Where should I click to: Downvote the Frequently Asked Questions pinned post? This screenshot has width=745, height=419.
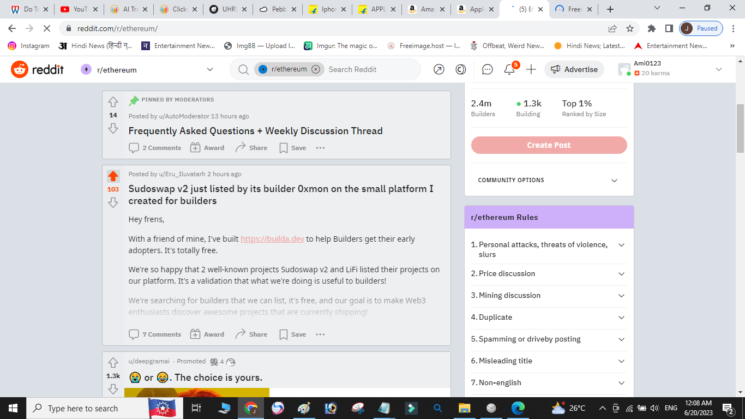click(x=113, y=128)
